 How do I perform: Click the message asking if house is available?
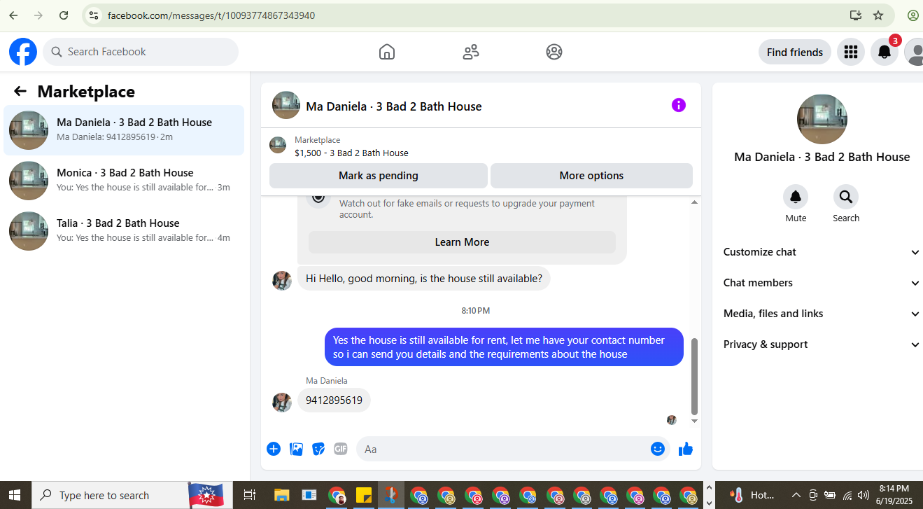click(424, 279)
